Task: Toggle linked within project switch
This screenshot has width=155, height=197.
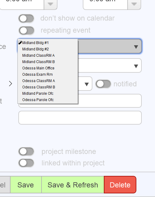Action: [x=26, y=163]
